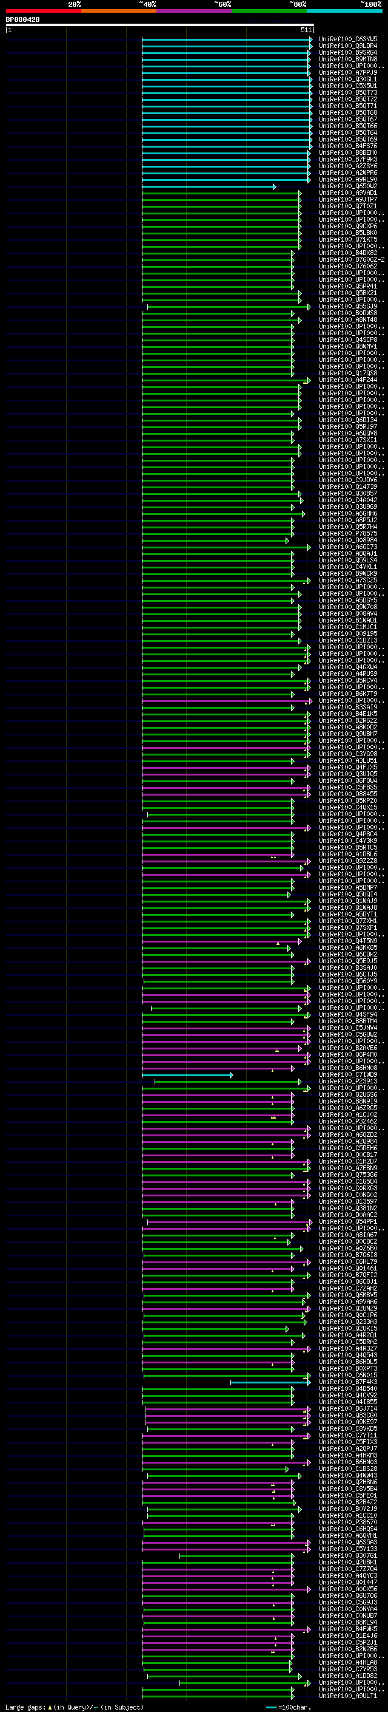Viewport: 388px width, 1712px height.
Task: Click the white query sequence bar
Action: point(160,24)
